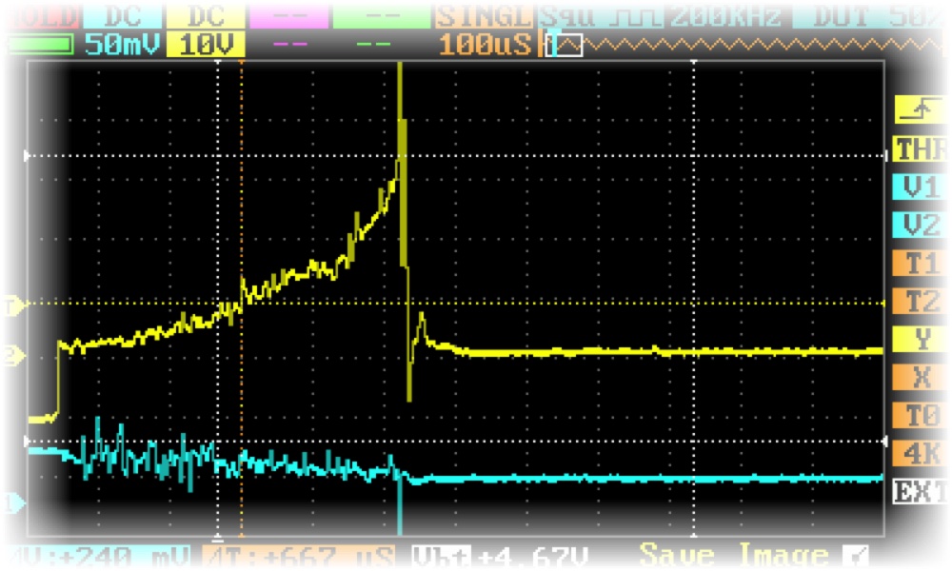Select the EXT menu item
Image resolution: width=952 pixels, height=571 pixels.
(920, 491)
